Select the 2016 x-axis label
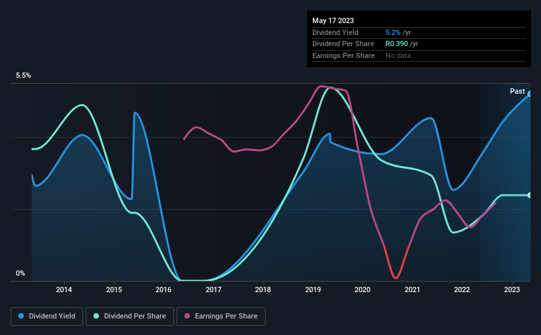This screenshot has width=541, height=335. point(163,289)
